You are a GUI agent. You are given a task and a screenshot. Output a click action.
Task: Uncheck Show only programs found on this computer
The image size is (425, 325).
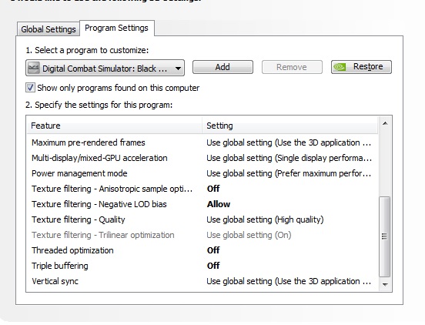click(x=30, y=88)
